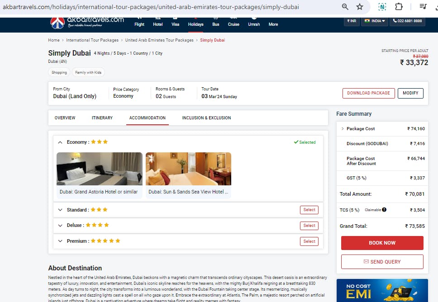Screen dimensions: 438x302
Task: Go to the Home breadcrumb link
Action: [x=54, y=40]
